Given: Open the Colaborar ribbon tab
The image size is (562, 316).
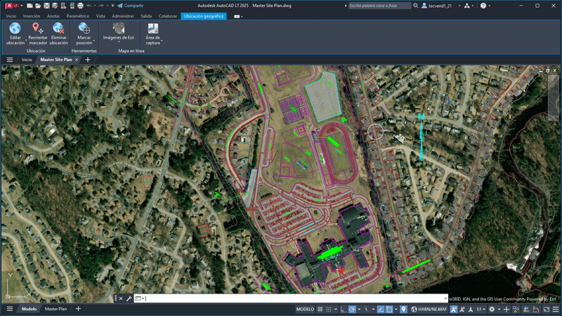Looking at the screenshot, I should pos(168,16).
